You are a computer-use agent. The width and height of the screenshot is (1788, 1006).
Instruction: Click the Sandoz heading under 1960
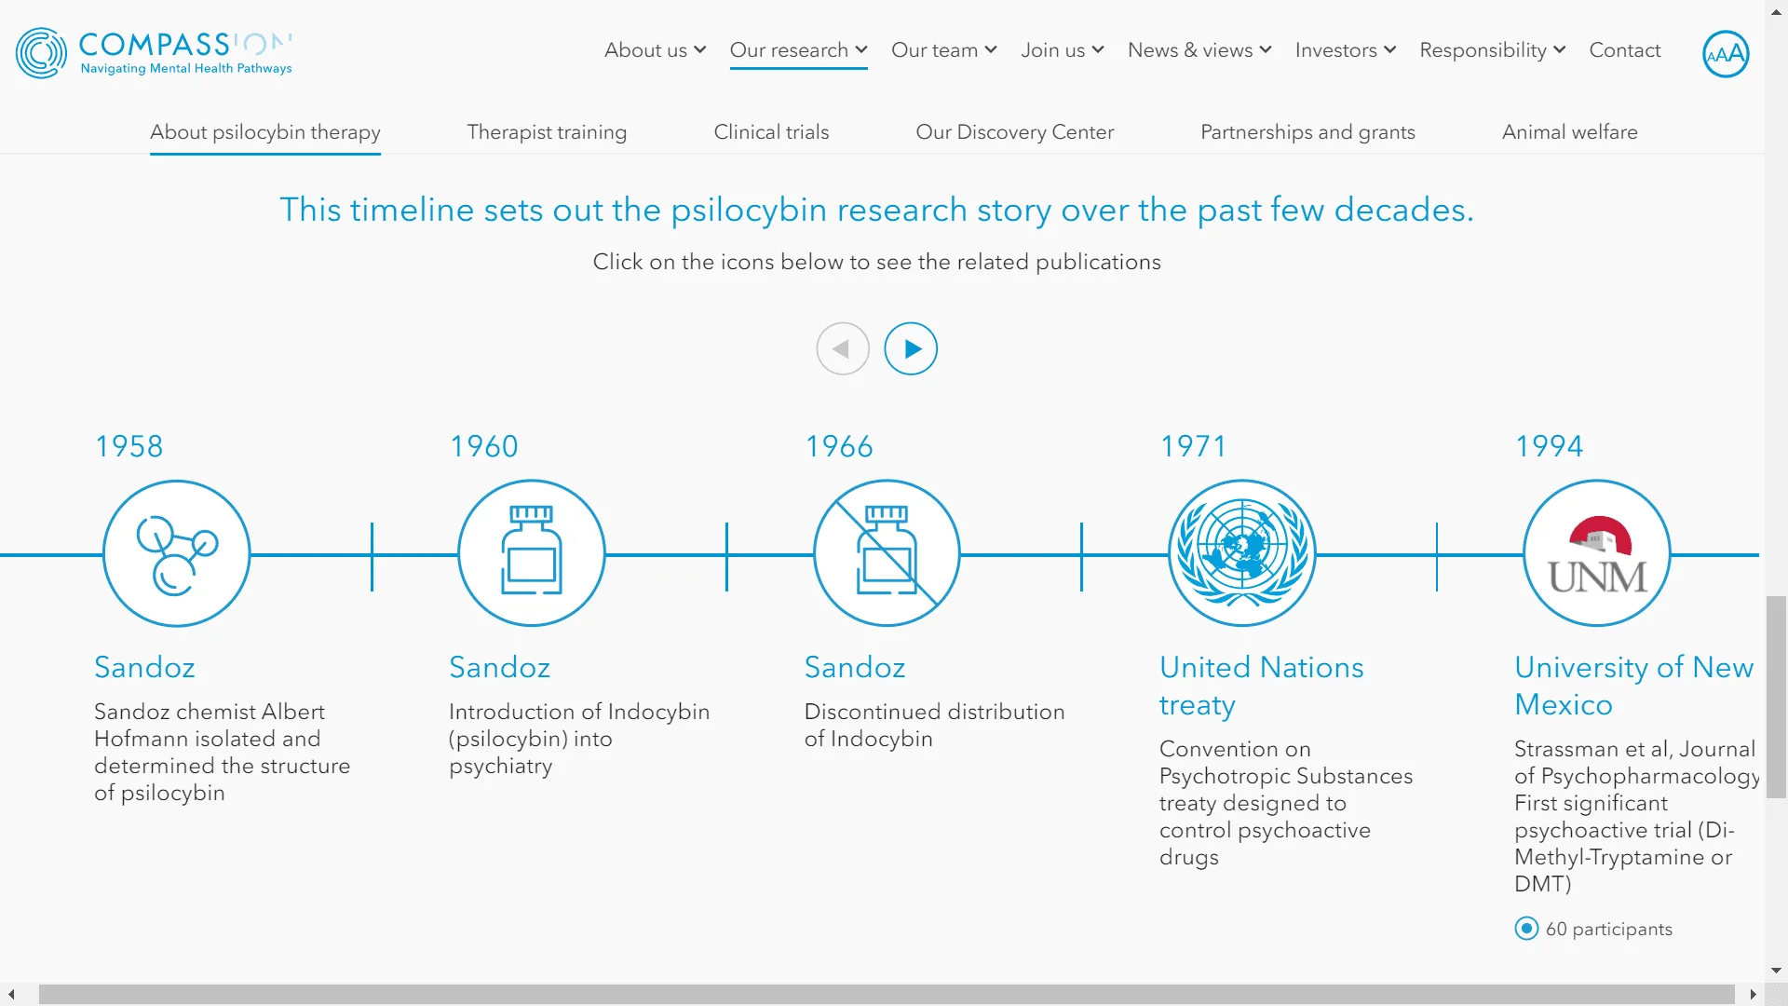coord(499,667)
